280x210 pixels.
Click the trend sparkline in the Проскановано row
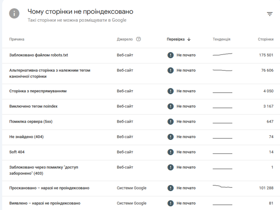click(222, 186)
